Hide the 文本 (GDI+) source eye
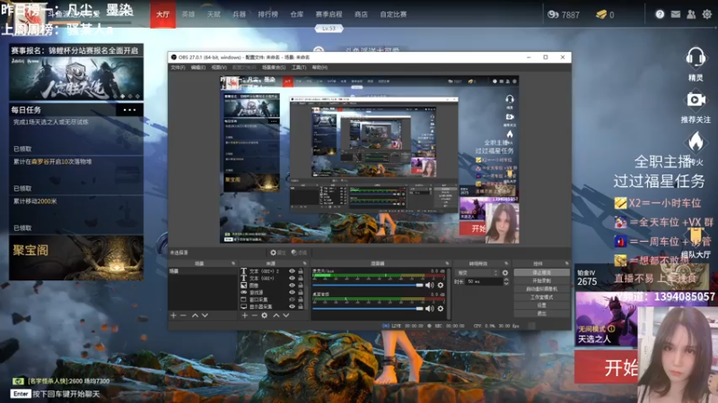This screenshot has height=403, width=718. pyautogui.click(x=292, y=278)
